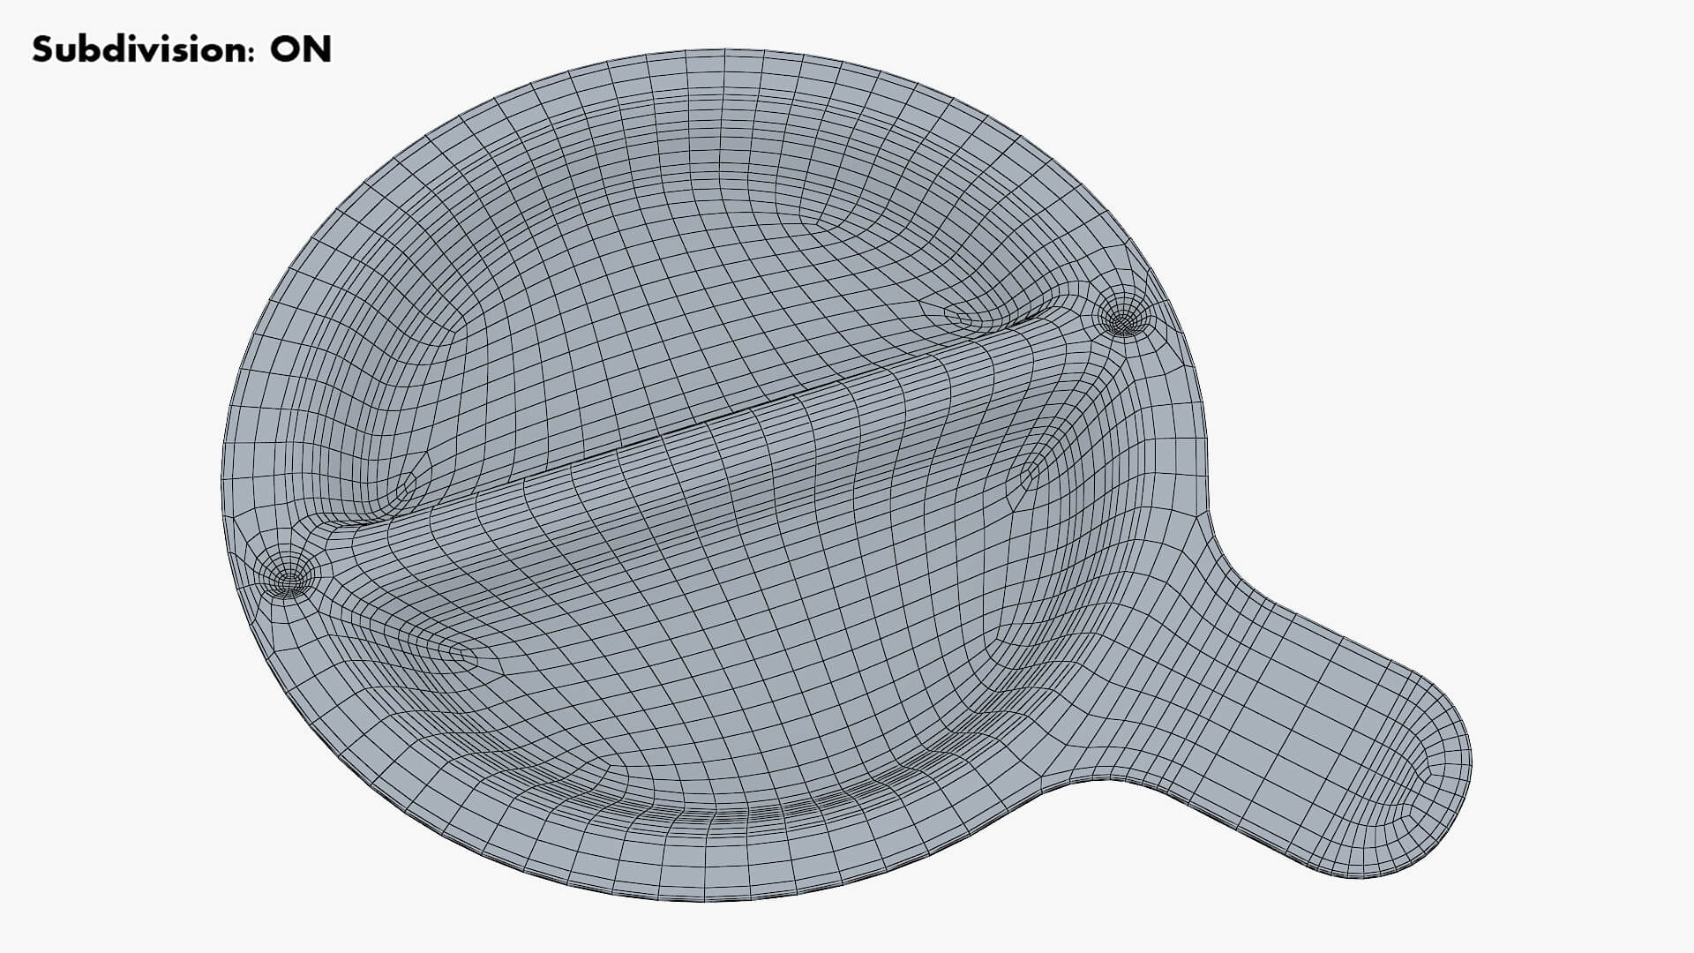1694x953 pixels.
Task: Click the letter 'S' in Subdivision
Action: [x=41, y=49]
